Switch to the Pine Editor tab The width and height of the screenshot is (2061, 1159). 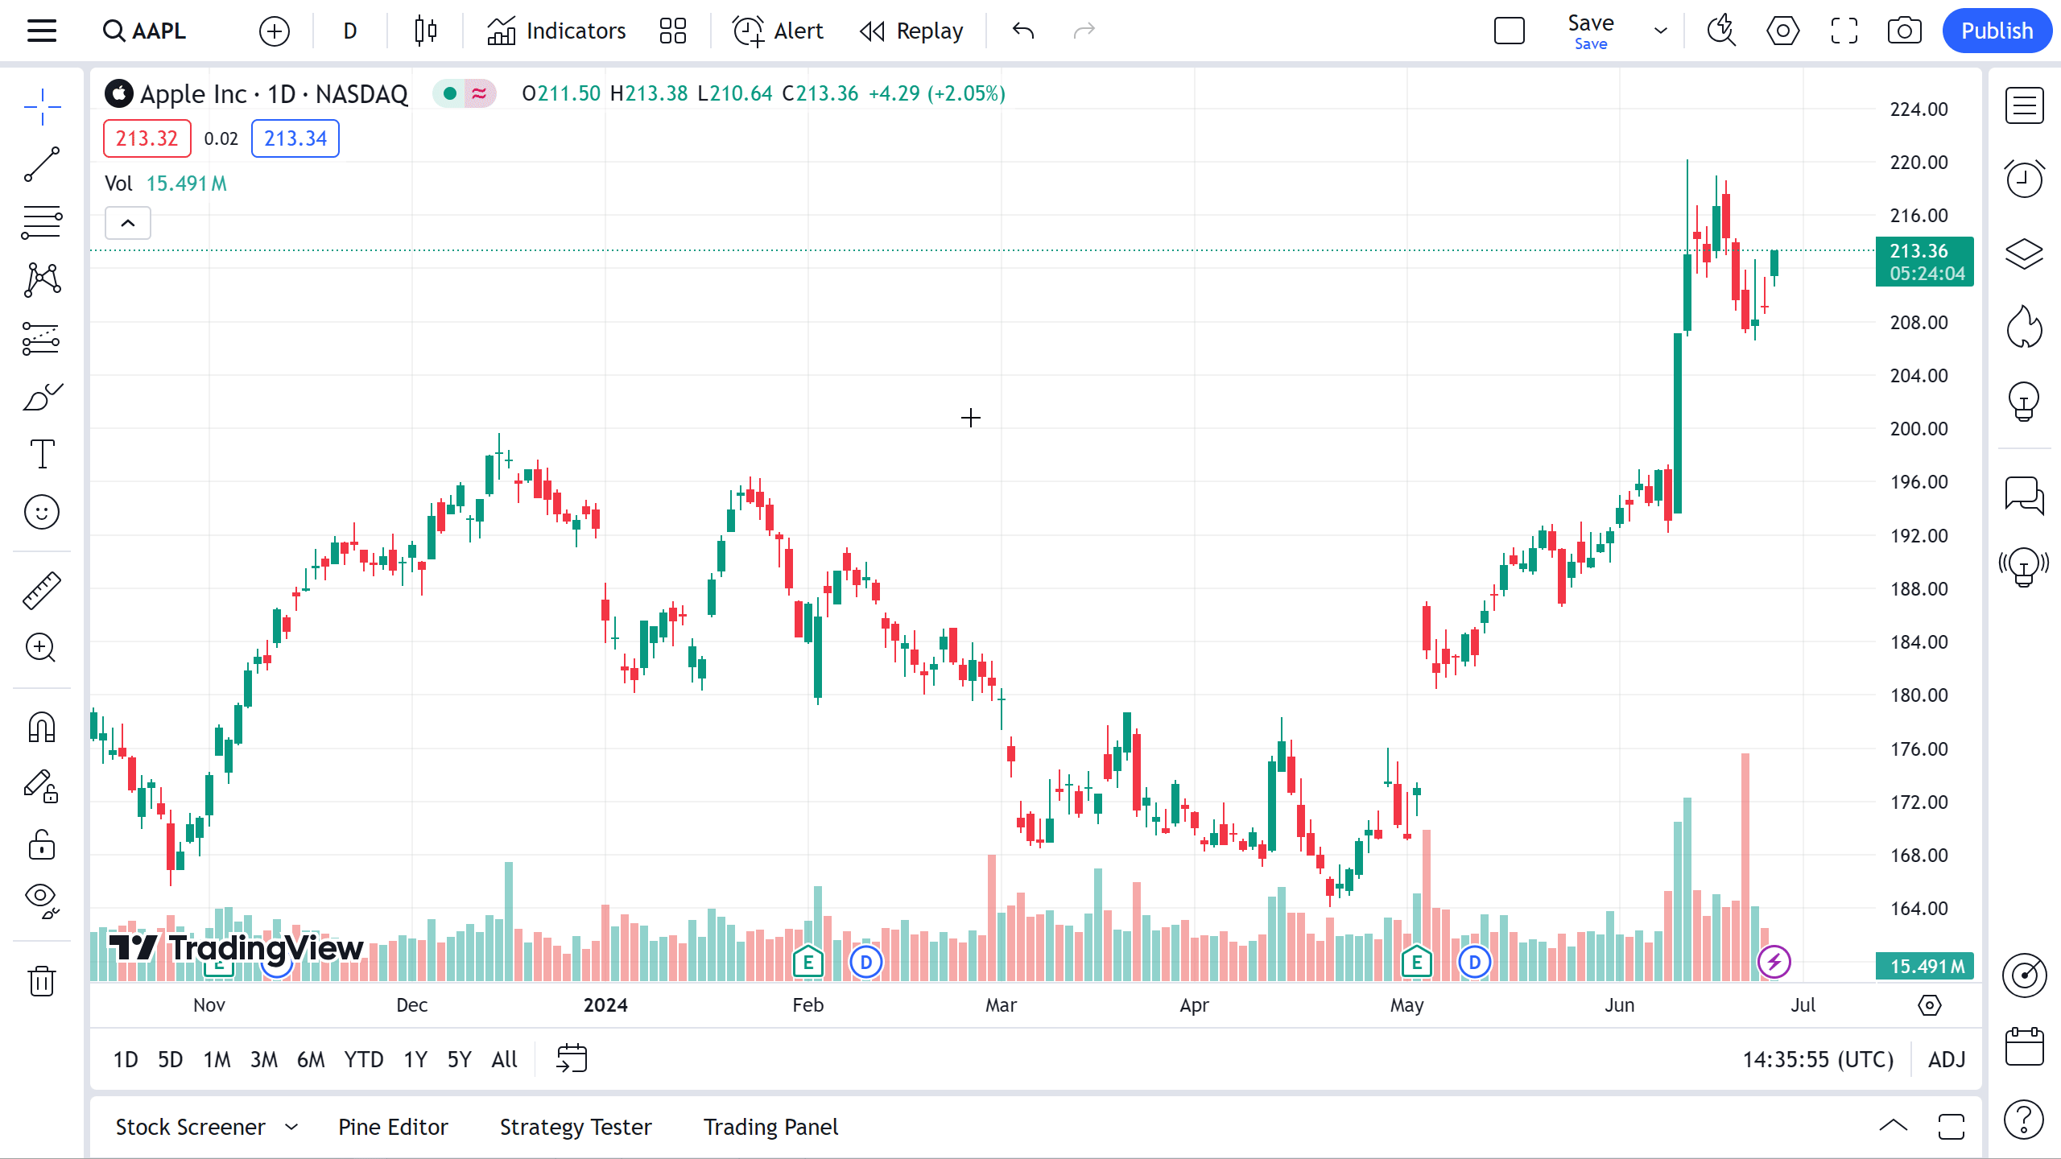click(393, 1127)
